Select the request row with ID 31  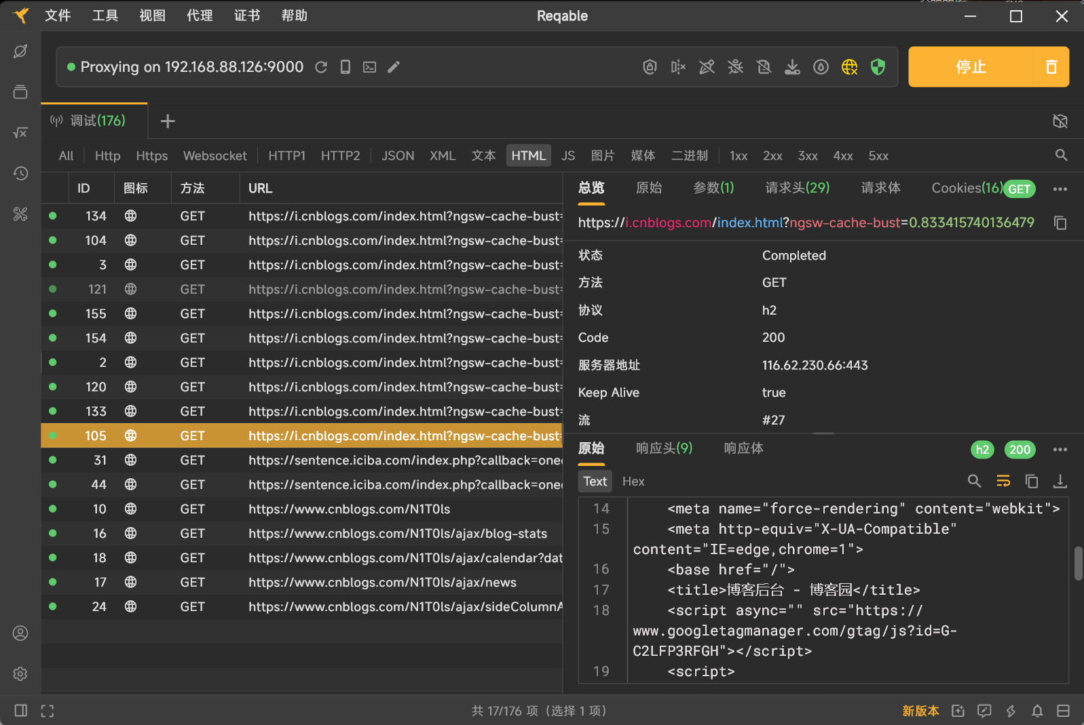point(302,461)
